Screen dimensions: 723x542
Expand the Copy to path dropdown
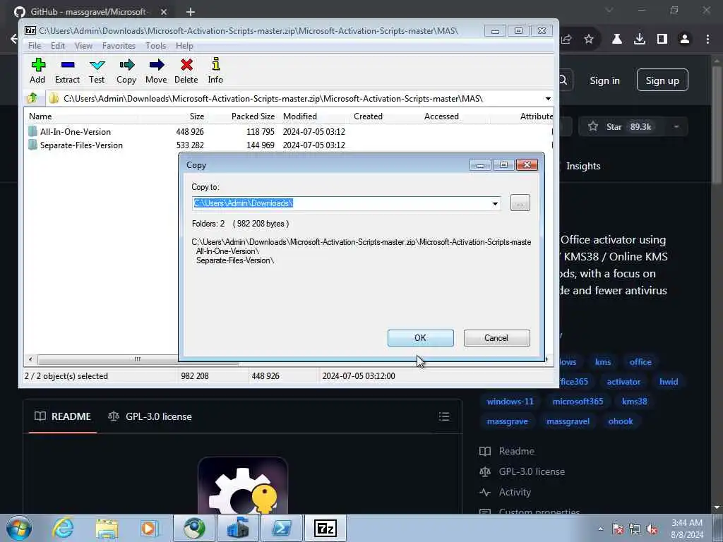coord(495,203)
